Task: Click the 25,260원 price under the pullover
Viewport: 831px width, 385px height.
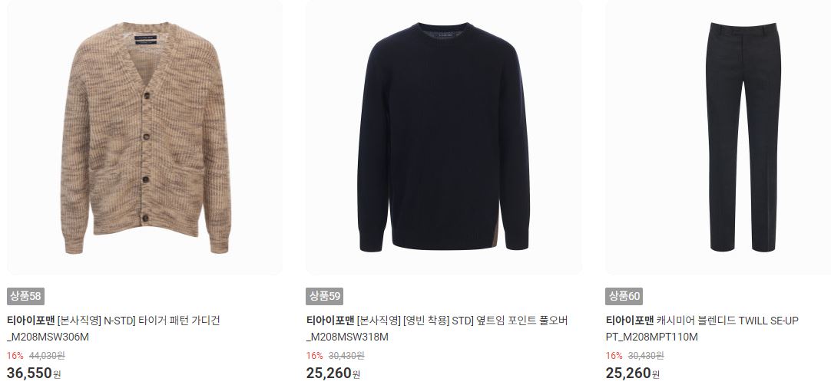Action: 333,373
